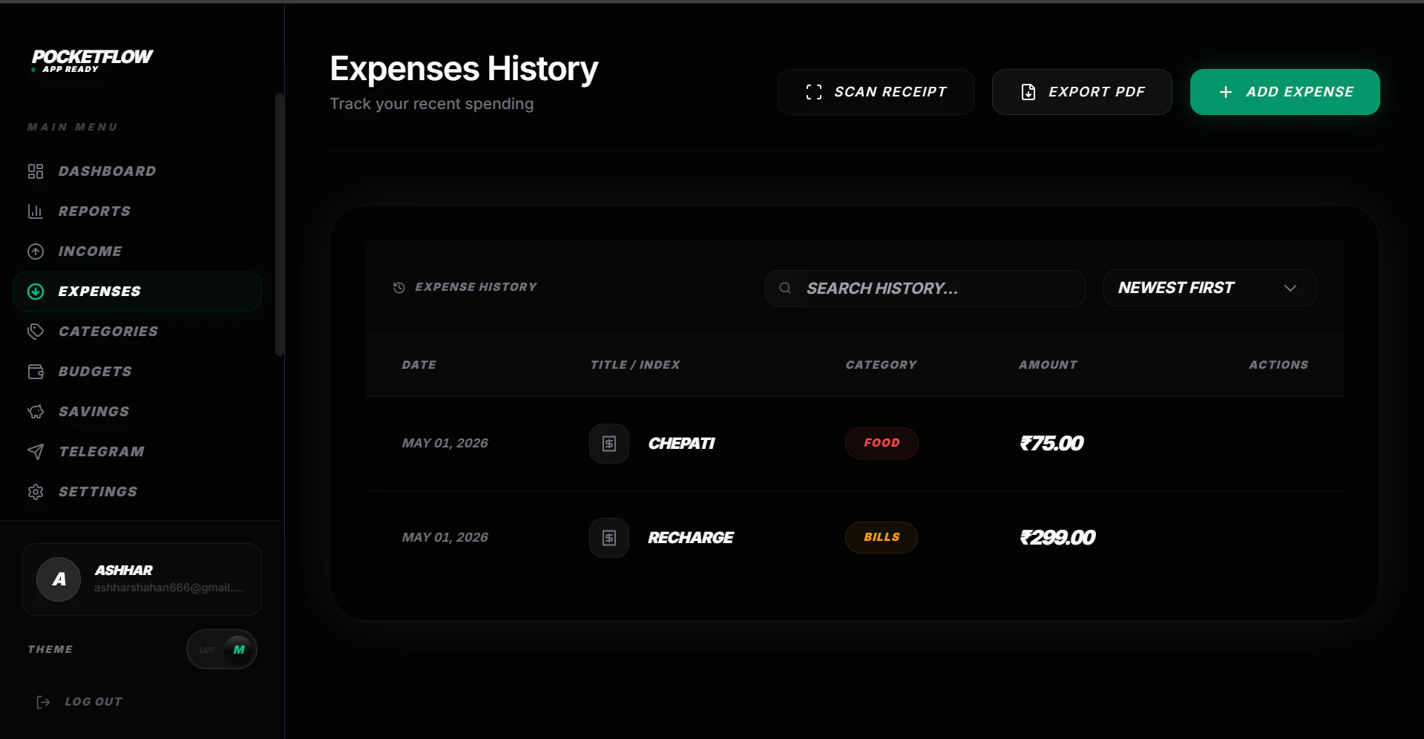Open the Newest First sort dropdown
The width and height of the screenshot is (1424, 739).
coord(1210,288)
